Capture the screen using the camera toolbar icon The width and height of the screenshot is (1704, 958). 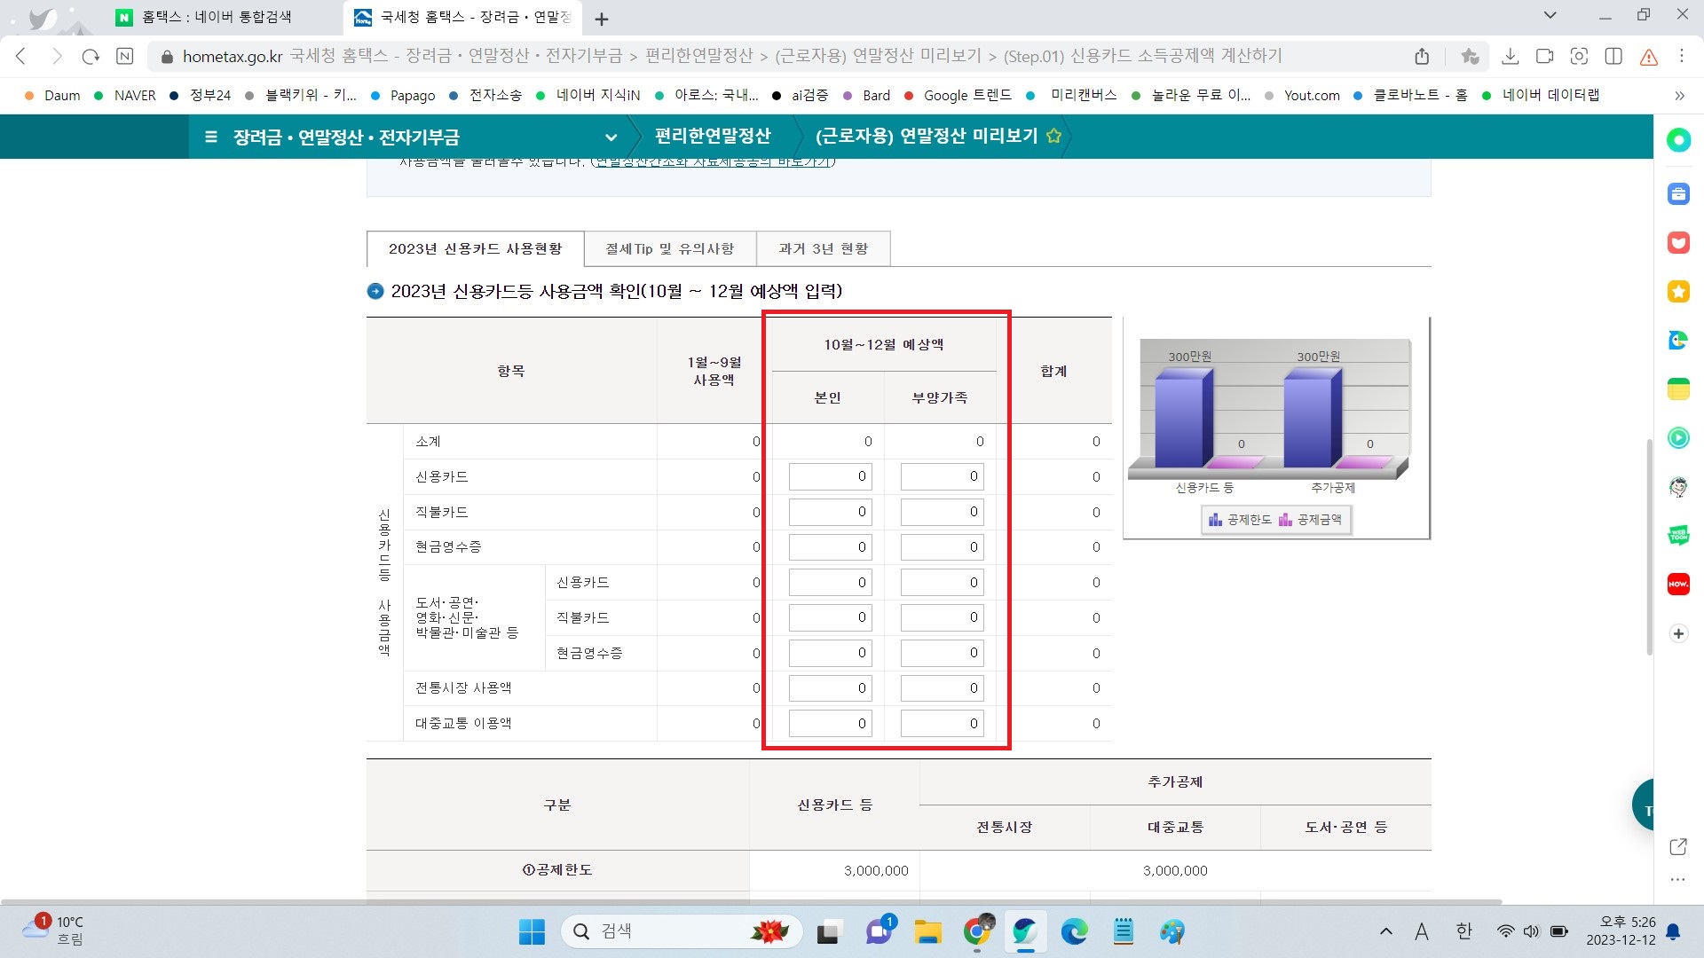click(1580, 55)
